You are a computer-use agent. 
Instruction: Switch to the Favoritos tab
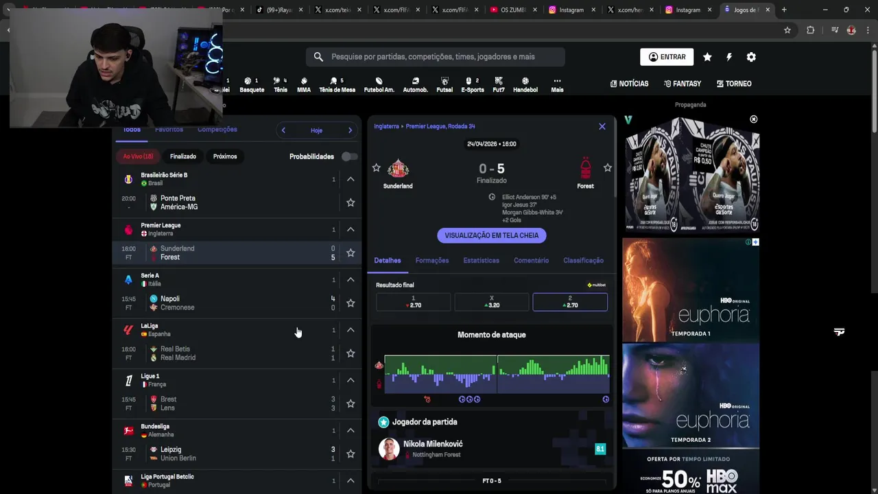[169, 130]
